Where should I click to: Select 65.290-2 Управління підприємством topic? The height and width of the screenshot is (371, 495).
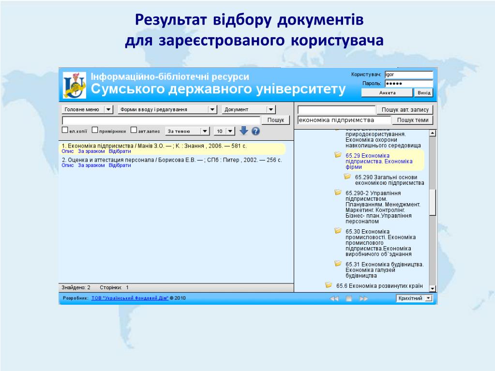(383, 207)
